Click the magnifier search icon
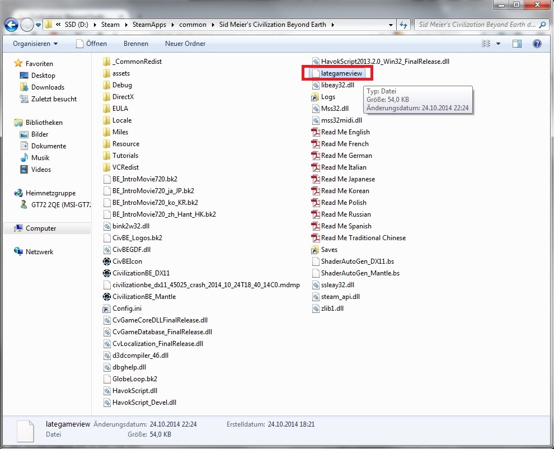This screenshot has height=449, width=554. click(543, 25)
